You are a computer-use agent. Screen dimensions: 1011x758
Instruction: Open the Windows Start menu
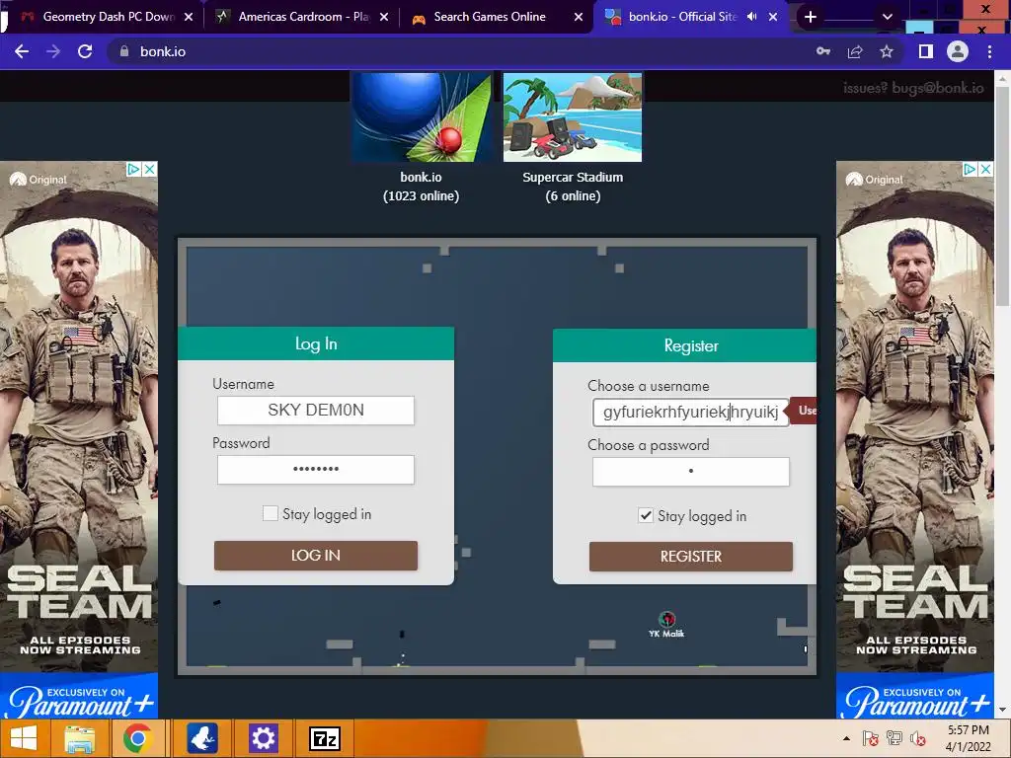pyautogui.click(x=24, y=738)
